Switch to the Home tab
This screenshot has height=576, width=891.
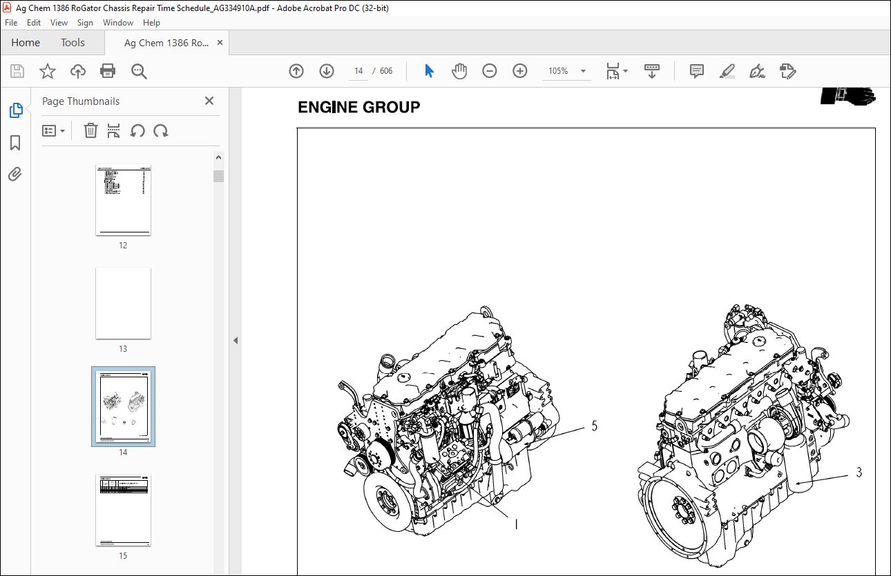26,43
